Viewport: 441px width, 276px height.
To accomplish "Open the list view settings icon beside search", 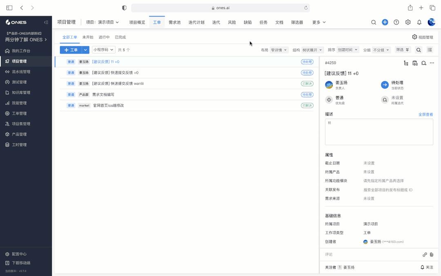I will pos(429,49).
